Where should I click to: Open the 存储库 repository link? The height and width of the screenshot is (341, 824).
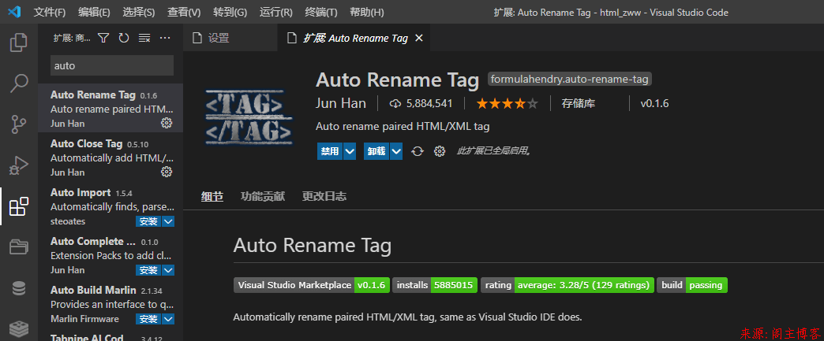578,103
